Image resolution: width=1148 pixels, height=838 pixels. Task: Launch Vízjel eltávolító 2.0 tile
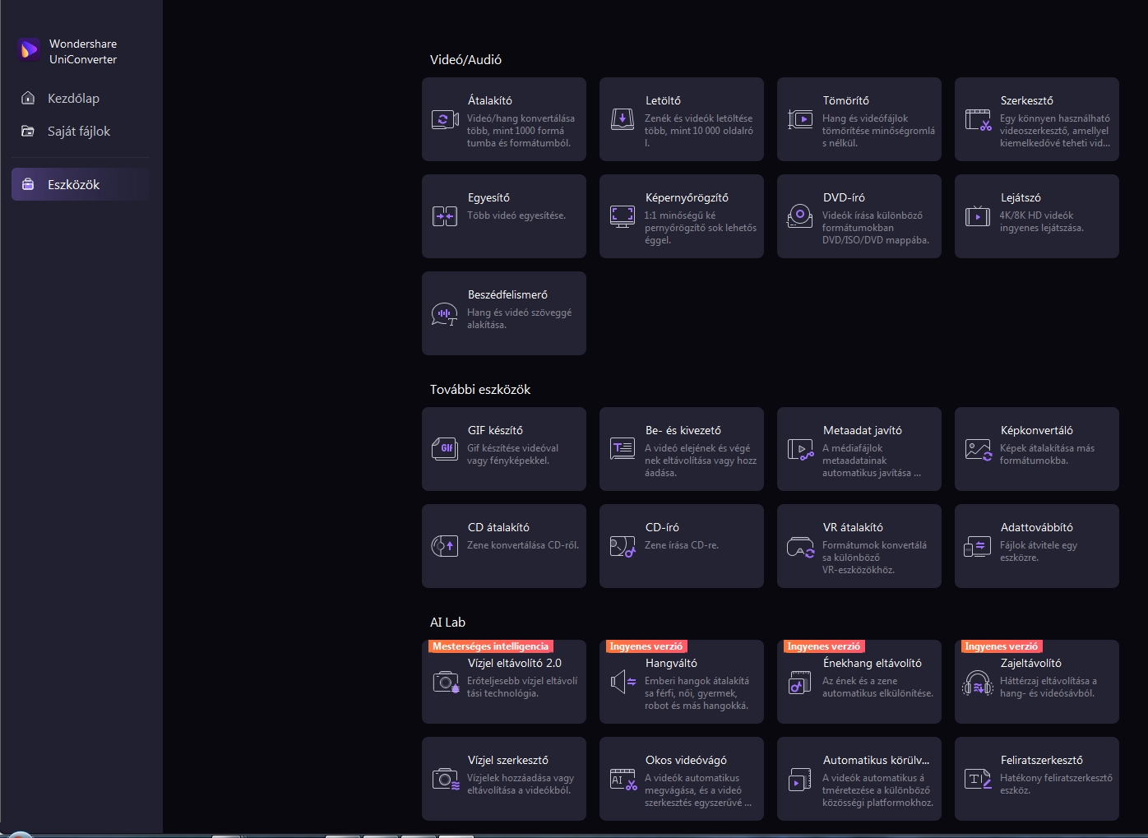tap(503, 683)
